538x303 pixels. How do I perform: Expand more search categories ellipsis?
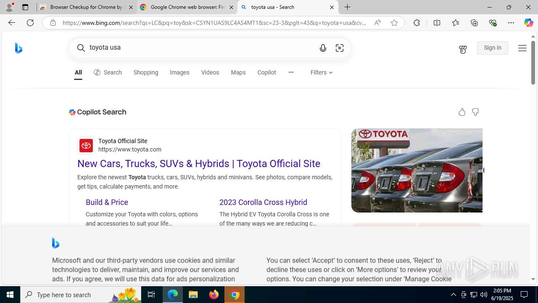[x=291, y=72]
